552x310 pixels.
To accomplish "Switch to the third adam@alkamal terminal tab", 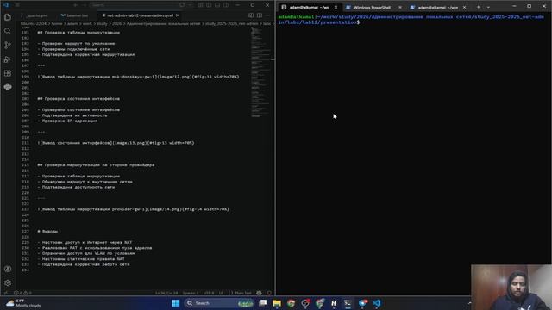I will point(437,8).
